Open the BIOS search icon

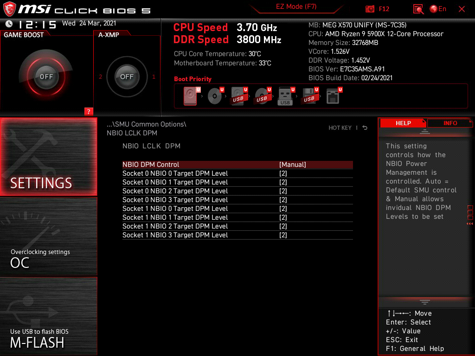pyautogui.click(x=418, y=9)
